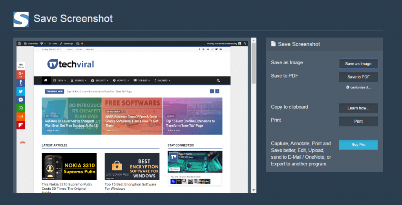Click the Facebook share button in sidebar
Viewport: 402px width, 205px height.
21,83
